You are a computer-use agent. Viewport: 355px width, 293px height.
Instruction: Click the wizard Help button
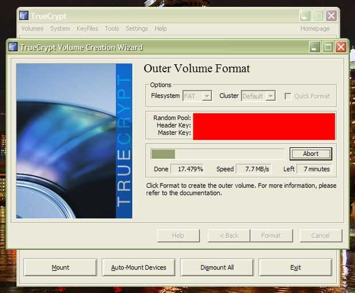[x=178, y=236]
